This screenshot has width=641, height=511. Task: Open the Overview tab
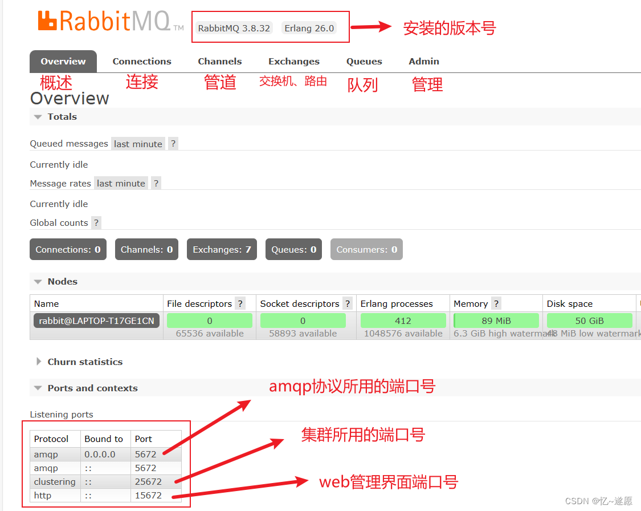pyautogui.click(x=63, y=62)
